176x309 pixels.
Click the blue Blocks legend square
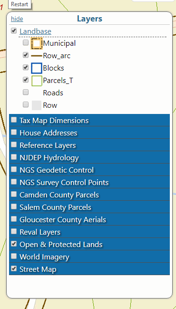pyautogui.click(x=37, y=68)
